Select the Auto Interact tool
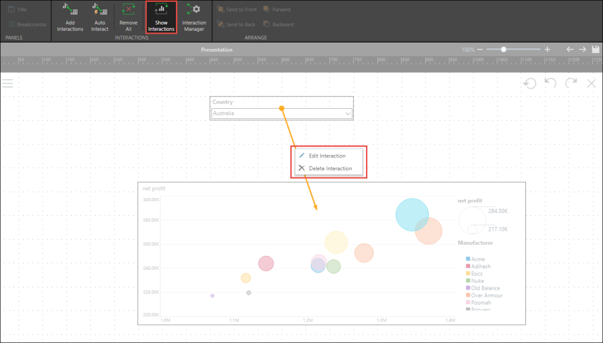The height and width of the screenshot is (343, 603). pyautogui.click(x=100, y=10)
